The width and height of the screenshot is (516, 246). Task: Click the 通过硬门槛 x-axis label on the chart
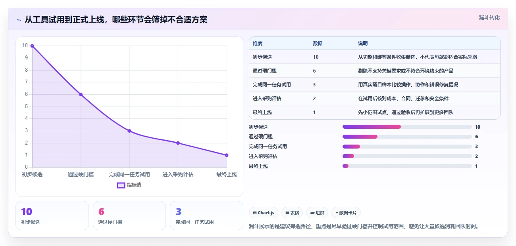(x=81, y=174)
